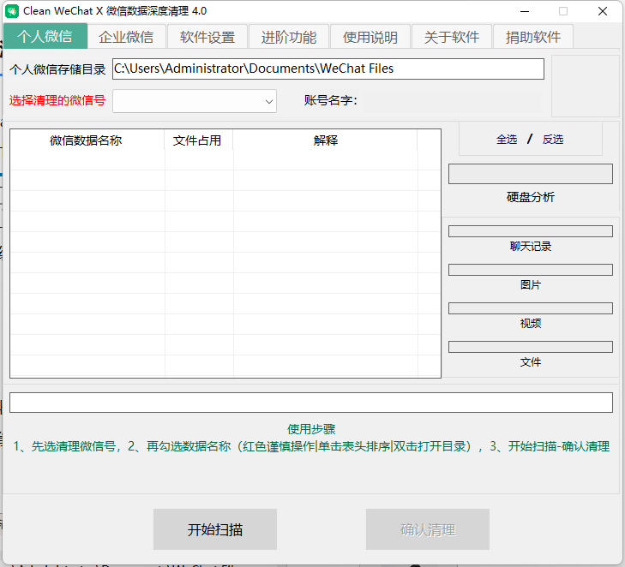Click the 聊天记录 progress bar
Screen dimensions: 625x567
(x=530, y=231)
